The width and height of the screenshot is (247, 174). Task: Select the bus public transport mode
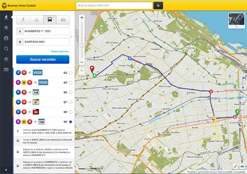point(50,20)
